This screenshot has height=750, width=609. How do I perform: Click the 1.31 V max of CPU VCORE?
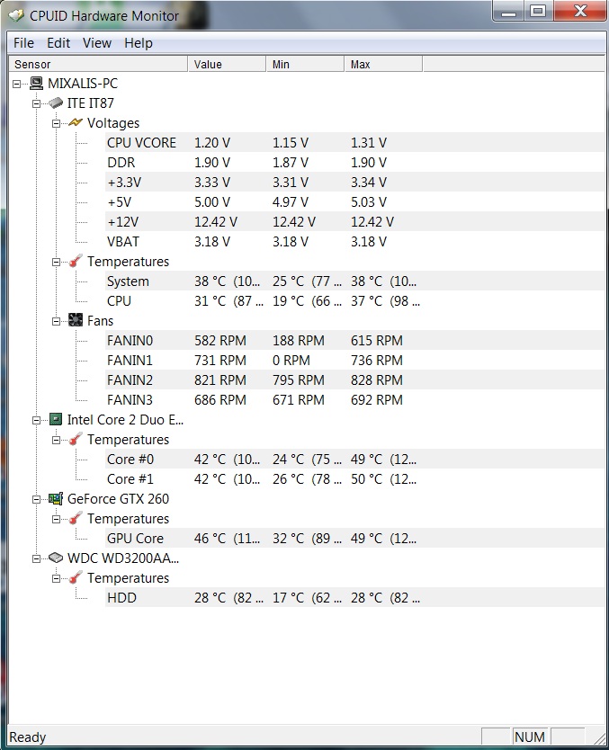coord(368,143)
